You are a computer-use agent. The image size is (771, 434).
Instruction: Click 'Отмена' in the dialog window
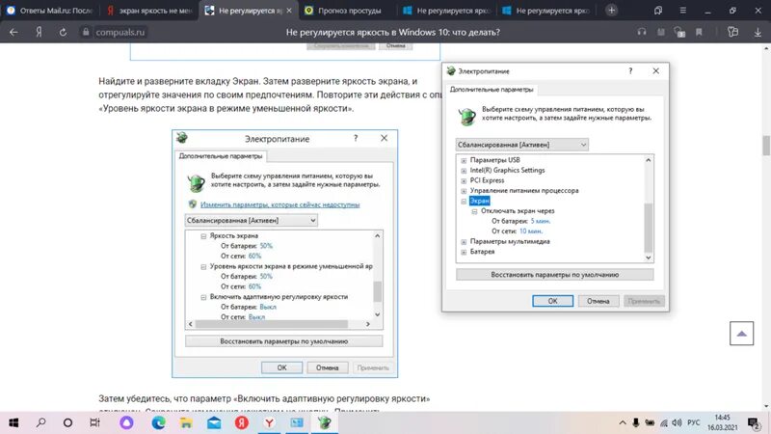click(x=598, y=301)
